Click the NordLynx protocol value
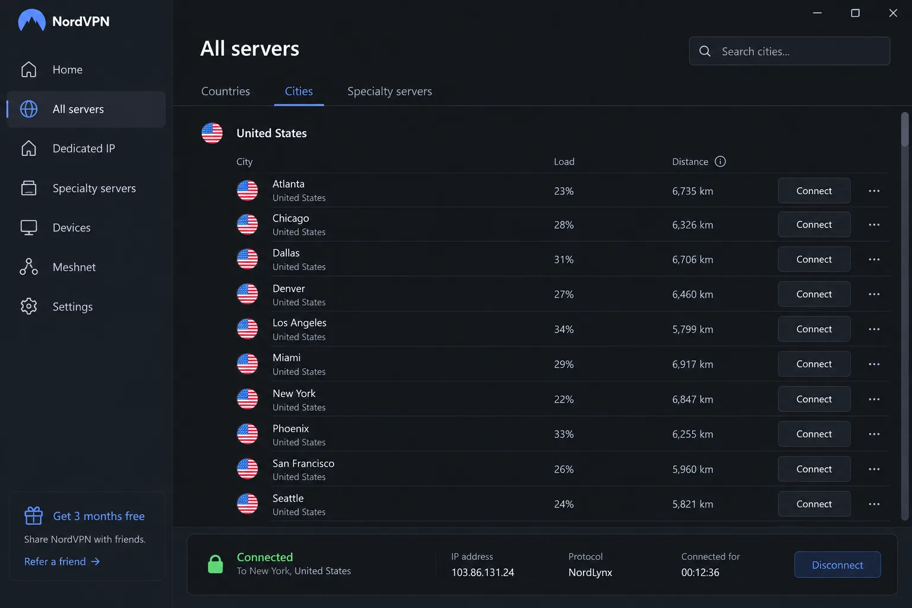This screenshot has height=608, width=912. pyautogui.click(x=590, y=572)
